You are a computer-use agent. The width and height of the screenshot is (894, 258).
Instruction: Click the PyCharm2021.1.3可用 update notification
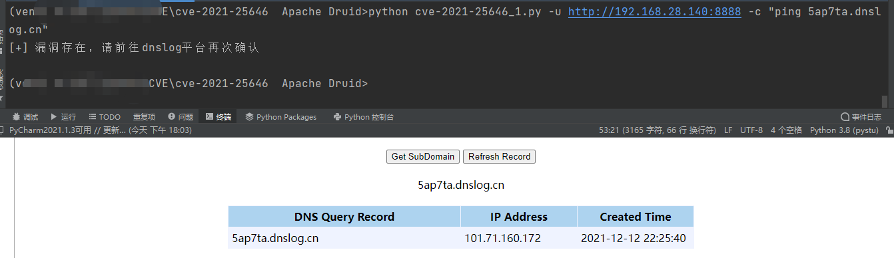pos(101,130)
